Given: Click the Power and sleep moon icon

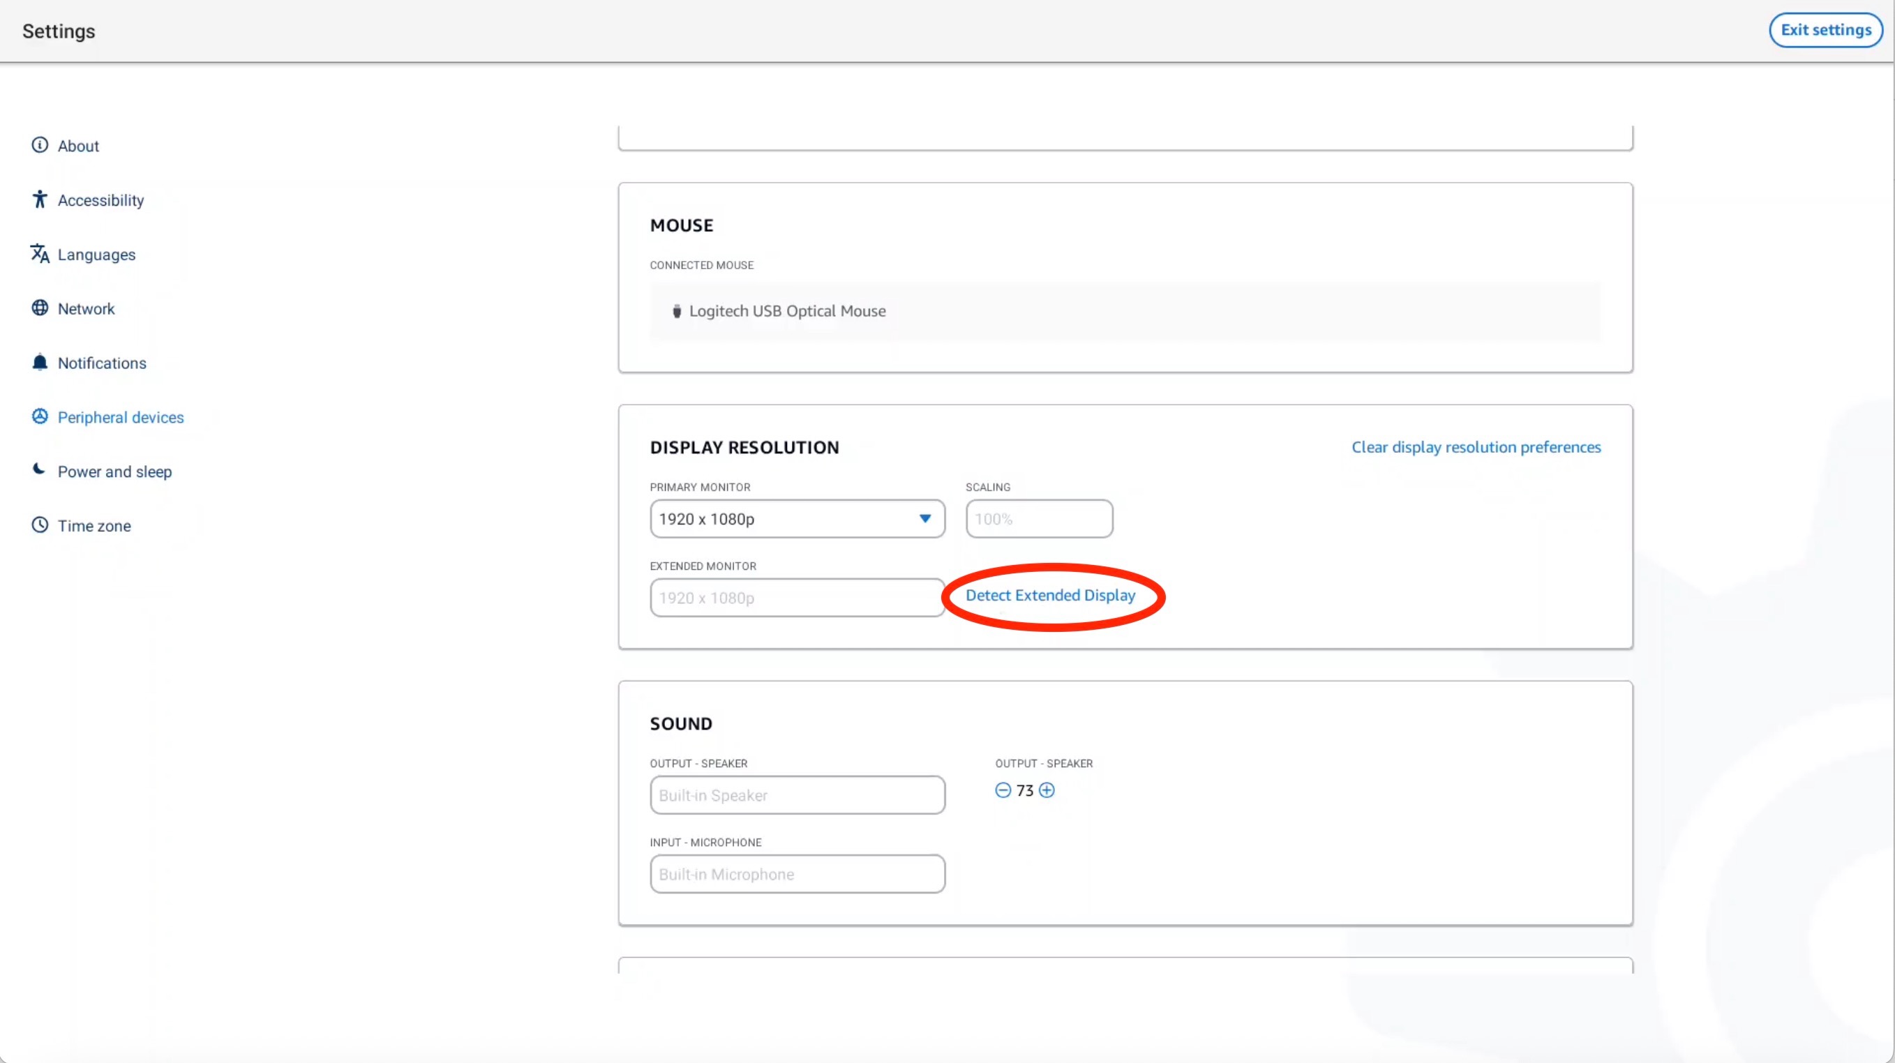Looking at the screenshot, I should click(x=39, y=470).
